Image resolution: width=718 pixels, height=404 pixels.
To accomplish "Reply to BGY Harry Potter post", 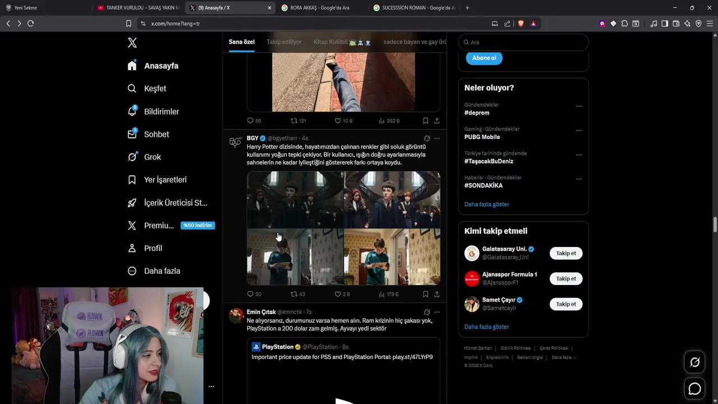I will [250, 294].
